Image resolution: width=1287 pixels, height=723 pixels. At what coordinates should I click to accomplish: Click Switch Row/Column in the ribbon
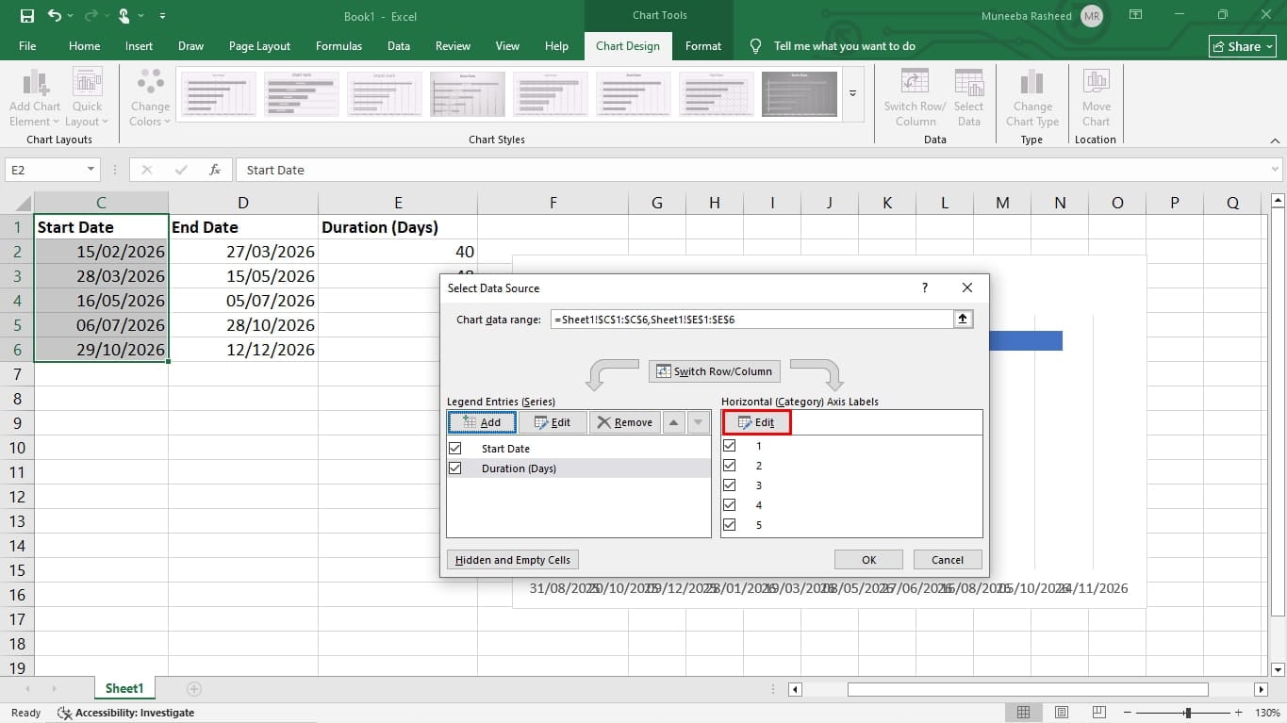click(915, 97)
